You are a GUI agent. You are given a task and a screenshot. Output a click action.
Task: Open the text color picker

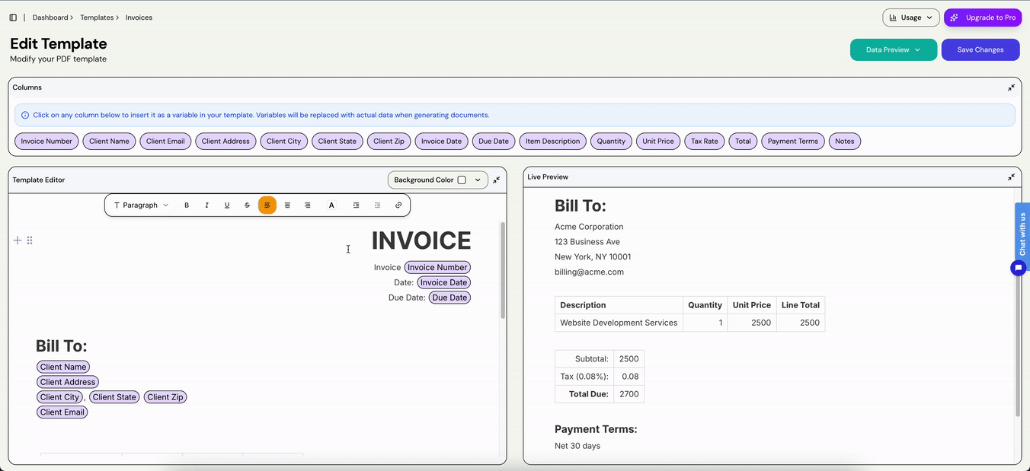point(331,205)
